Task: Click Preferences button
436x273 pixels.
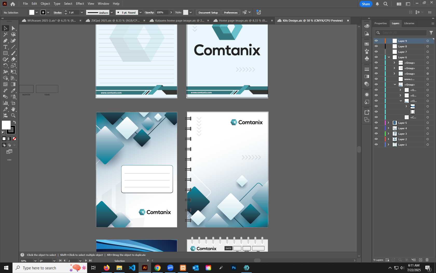Action: click(x=231, y=12)
